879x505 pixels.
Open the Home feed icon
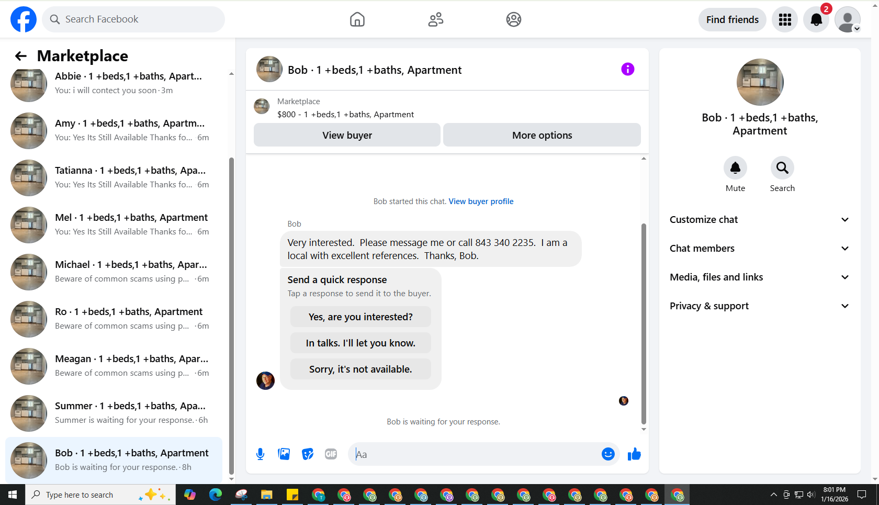click(x=357, y=19)
